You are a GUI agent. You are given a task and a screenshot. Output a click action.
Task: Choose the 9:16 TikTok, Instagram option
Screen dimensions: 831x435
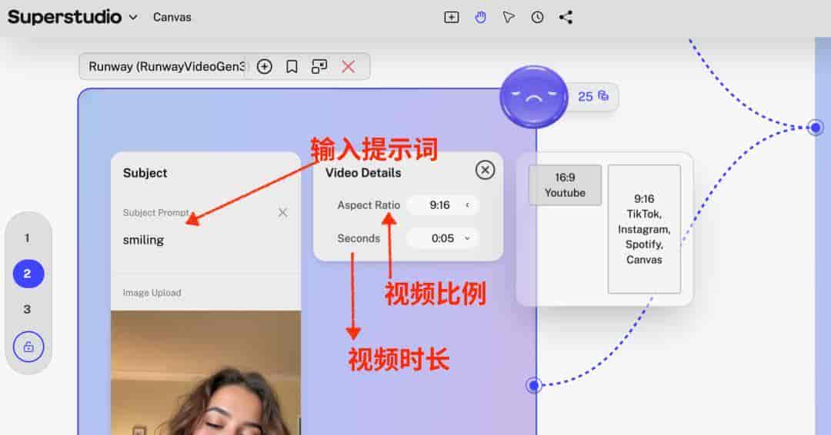pyautogui.click(x=644, y=229)
